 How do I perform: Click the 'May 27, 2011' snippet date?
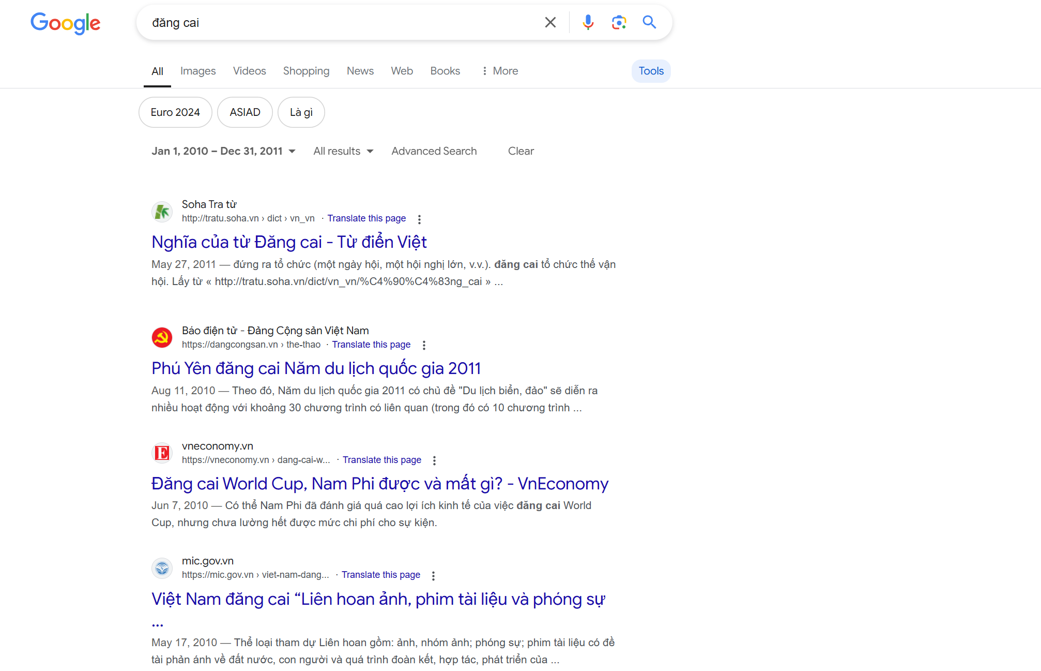183,264
